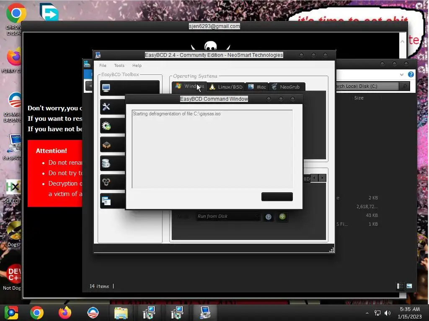Screen dimensions: 429x321
Task: Open the Help menu in EasyBCD
Action: pos(137,66)
